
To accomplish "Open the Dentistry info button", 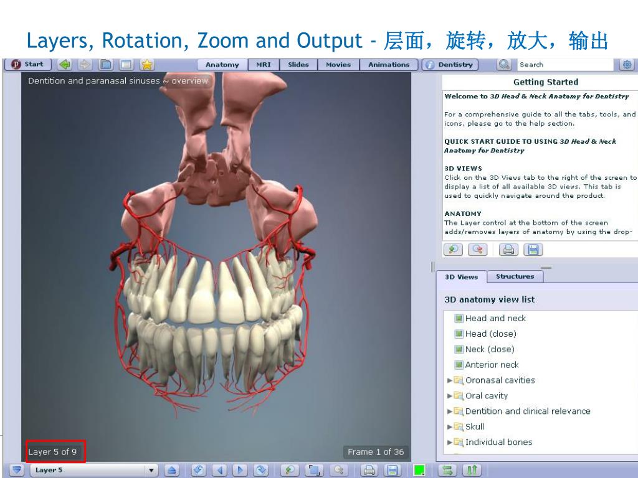I will pyautogui.click(x=450, y=65).
